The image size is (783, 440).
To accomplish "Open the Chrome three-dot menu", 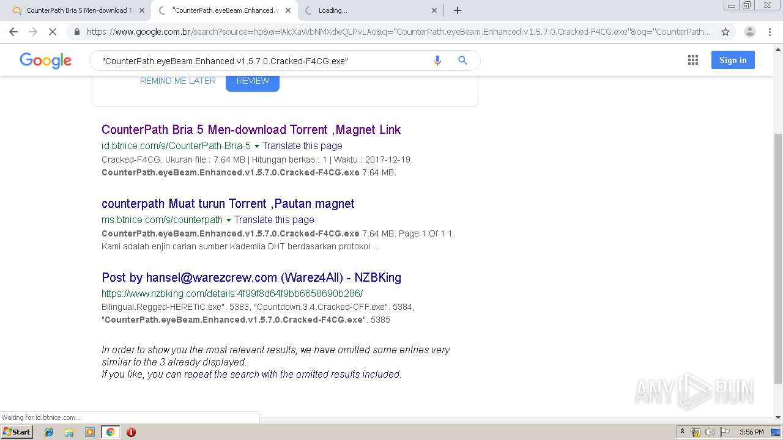I will point(770,32).
